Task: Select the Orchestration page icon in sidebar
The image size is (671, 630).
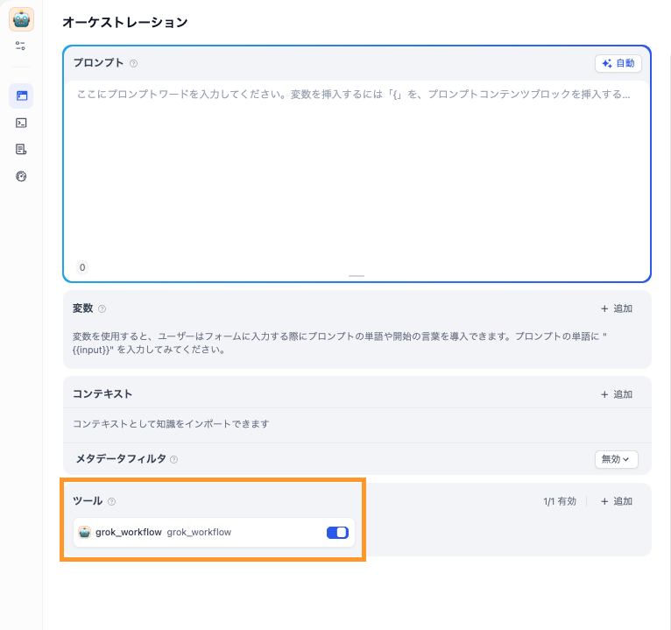Action: (x=21, y=96)
